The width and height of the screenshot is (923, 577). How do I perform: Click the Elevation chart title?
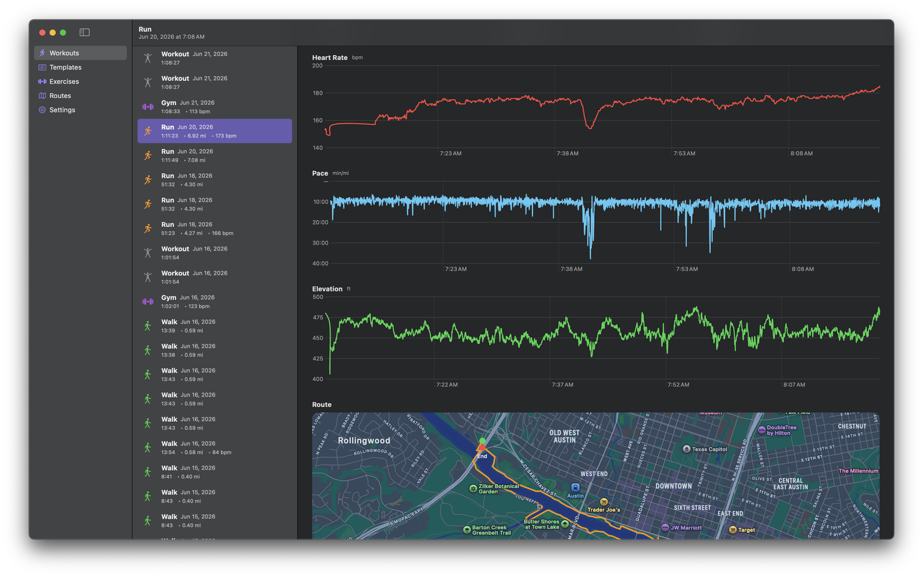pyautogui.click(x=327, y=289)
